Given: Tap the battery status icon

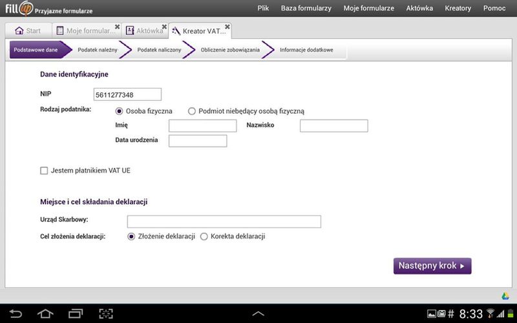Looking at the screenshot, I should (511, 314).
